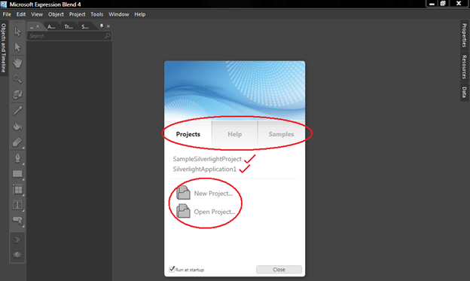Viewport: 470px width, 281px height.
Task: Select the last-used asset hexagon icon
Action: click(x=17, y=255)
